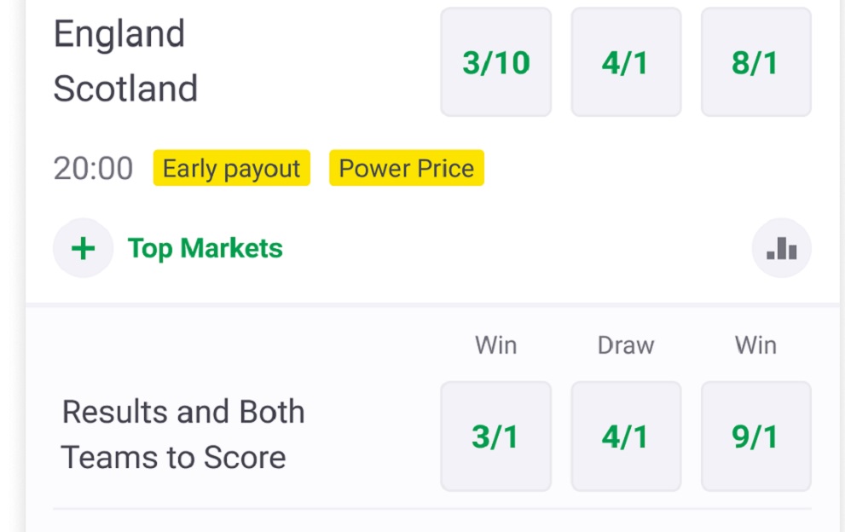Click blank space between Top Markets and stats icon

tap(512, 249)
